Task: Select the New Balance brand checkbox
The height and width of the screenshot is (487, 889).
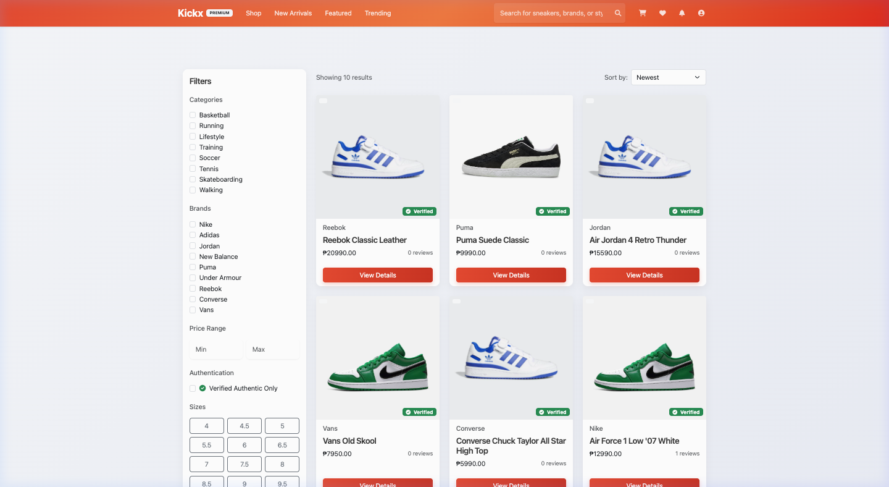Action: pyautogui.click(x=193, y=256)
